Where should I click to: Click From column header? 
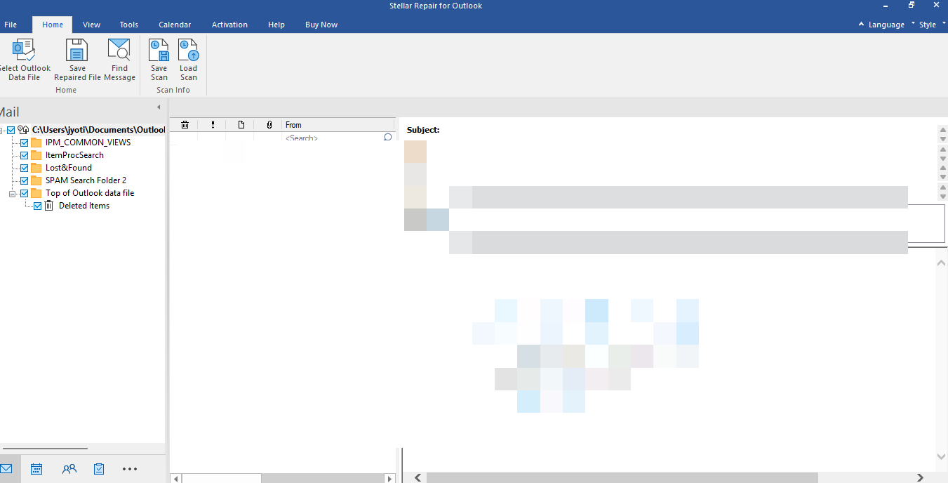tap(338, 125)
